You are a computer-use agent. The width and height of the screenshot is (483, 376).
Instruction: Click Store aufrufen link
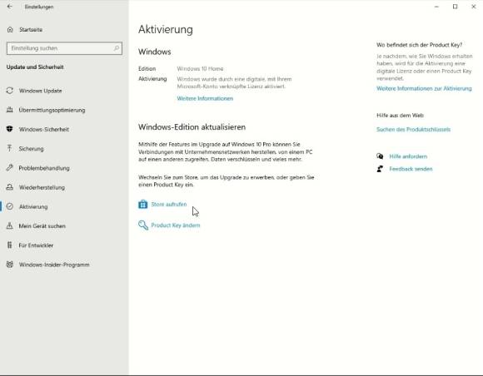(x=169, y=205)
